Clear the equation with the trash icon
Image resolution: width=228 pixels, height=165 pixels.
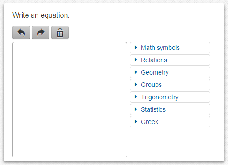pos(60,33)
